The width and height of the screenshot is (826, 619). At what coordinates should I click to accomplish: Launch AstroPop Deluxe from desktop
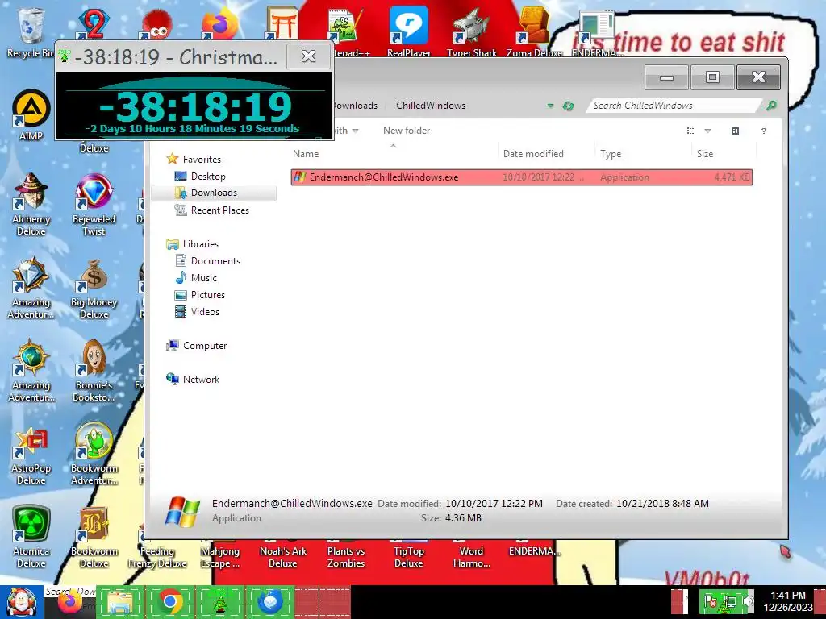click(x=31, y=455)
